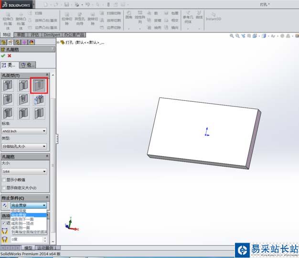Click the 旋转凸台/基体 revolve boss tool
The image size is (299, 258).
[x=21, y=21]
